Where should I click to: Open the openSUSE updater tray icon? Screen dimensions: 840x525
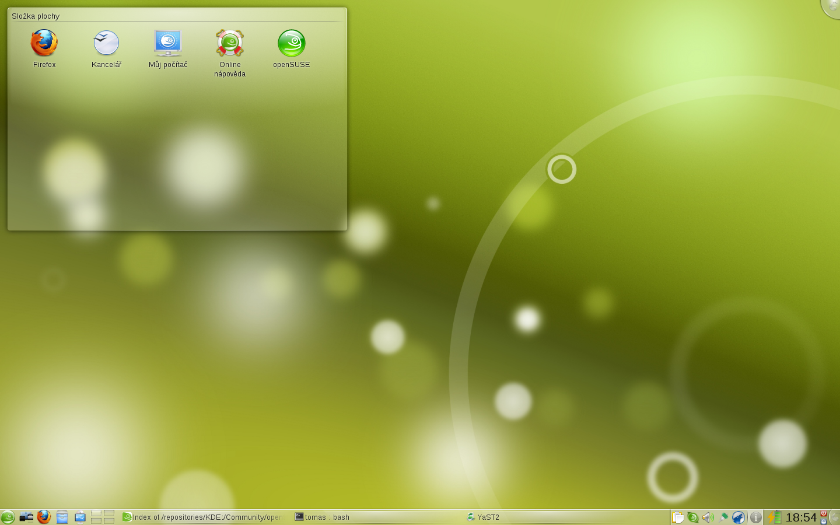coord(692,517)
